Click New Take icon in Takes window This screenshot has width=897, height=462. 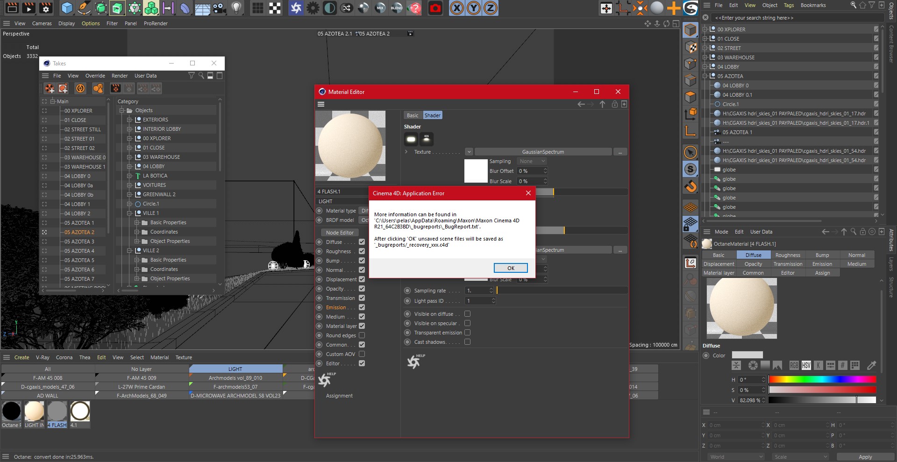50,88
